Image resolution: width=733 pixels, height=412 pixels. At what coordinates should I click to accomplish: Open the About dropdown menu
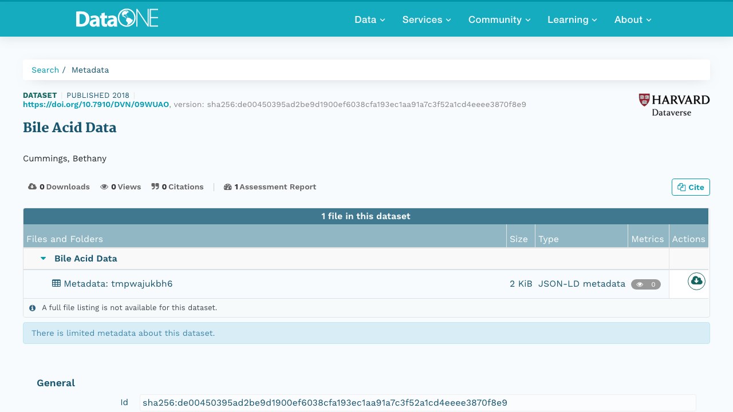click(x=633, y=19)
